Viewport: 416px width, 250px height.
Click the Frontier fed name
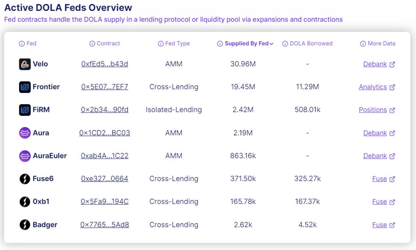[46, 87]
